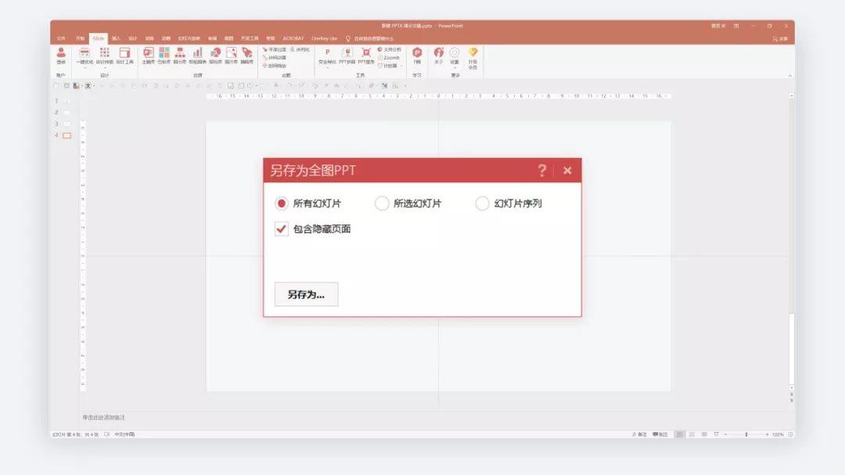845x475 pixels.
Task: Select the 所选幻灯片 radio option
Action: click(x=382, y=203)
